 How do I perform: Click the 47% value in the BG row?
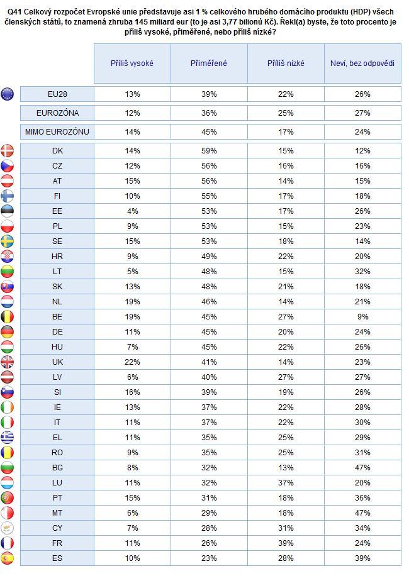click(362, 468)
